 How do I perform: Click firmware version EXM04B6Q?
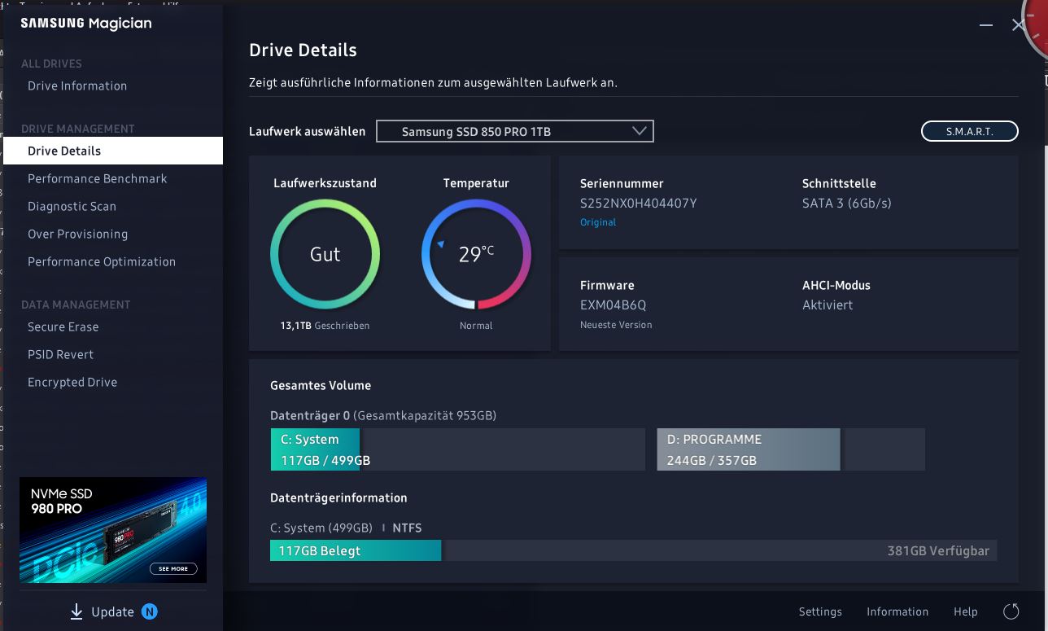[613, 305]
